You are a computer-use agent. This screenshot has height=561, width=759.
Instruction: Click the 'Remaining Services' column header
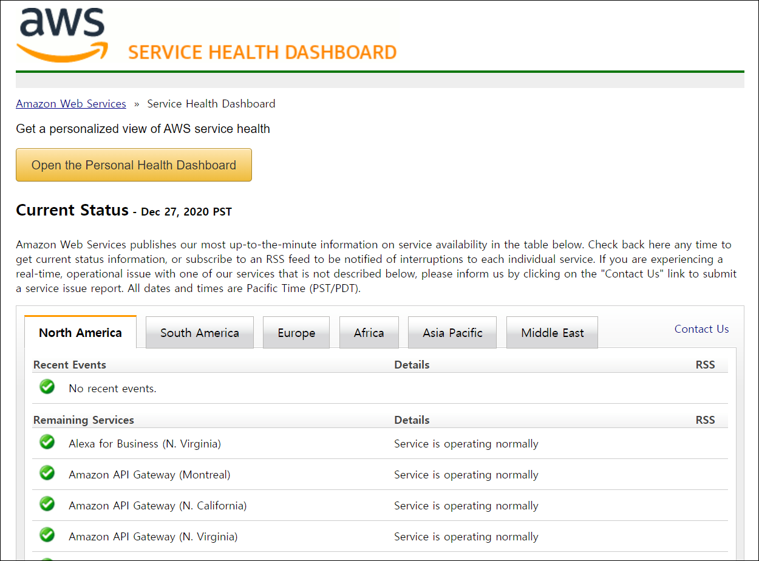84,420
